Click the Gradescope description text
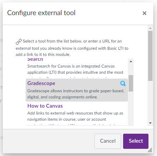This screenshot has width=157, height=156. click(76, 94)
